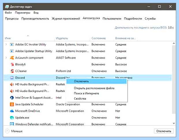
Task: Switch to the Производительность tab
Action: tap(35, 18)
